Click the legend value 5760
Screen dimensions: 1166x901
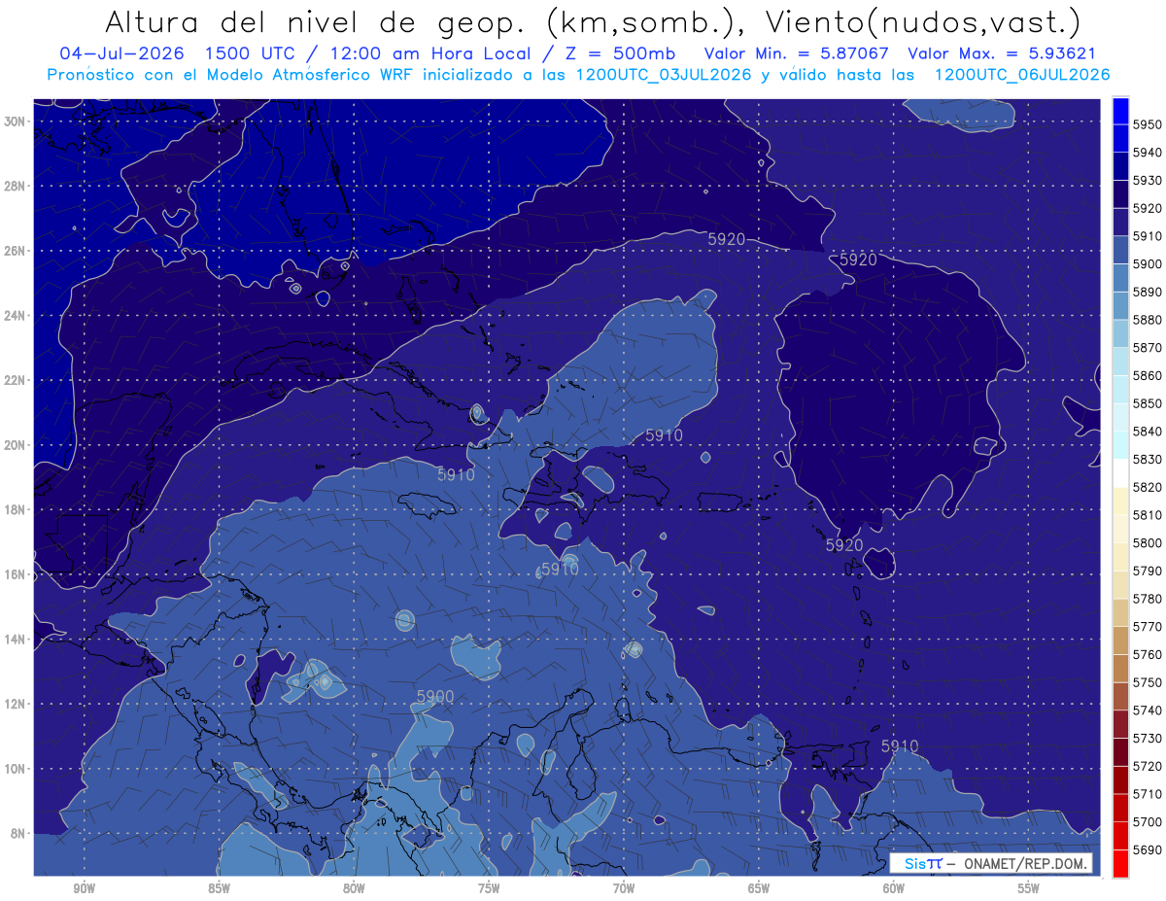coord(1147,654)
